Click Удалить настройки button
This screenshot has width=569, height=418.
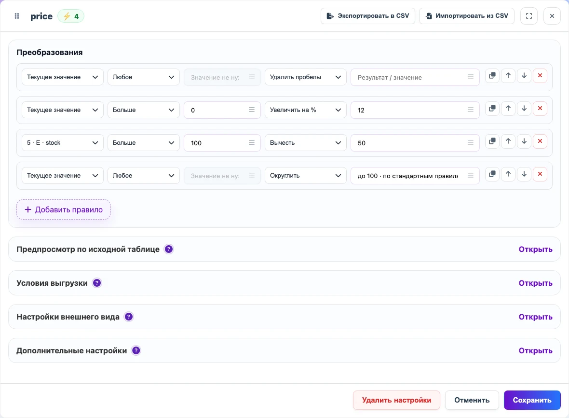click(396, 400)
